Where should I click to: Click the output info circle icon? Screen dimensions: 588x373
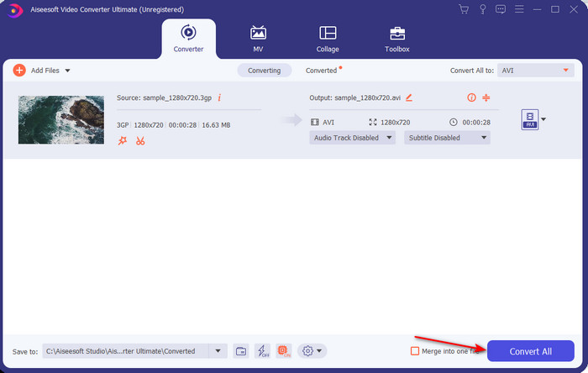[x=471, y=97]
